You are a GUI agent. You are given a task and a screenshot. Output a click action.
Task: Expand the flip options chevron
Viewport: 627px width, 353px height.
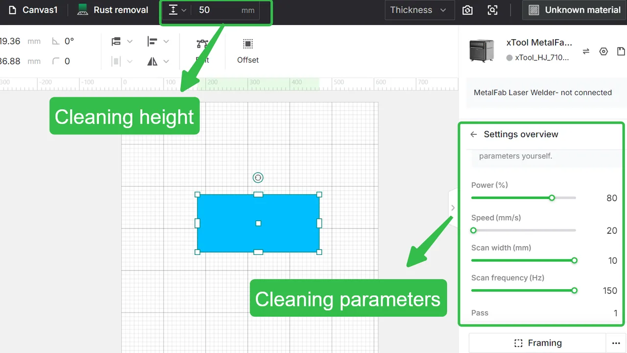click(x=166, y=61)
